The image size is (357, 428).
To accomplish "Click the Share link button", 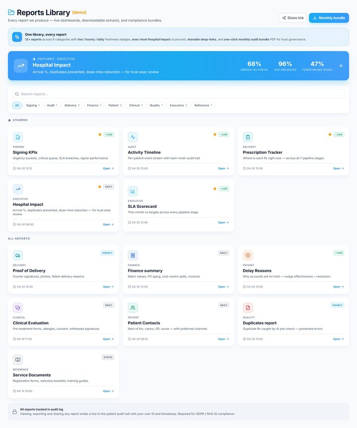I will 293,18.
